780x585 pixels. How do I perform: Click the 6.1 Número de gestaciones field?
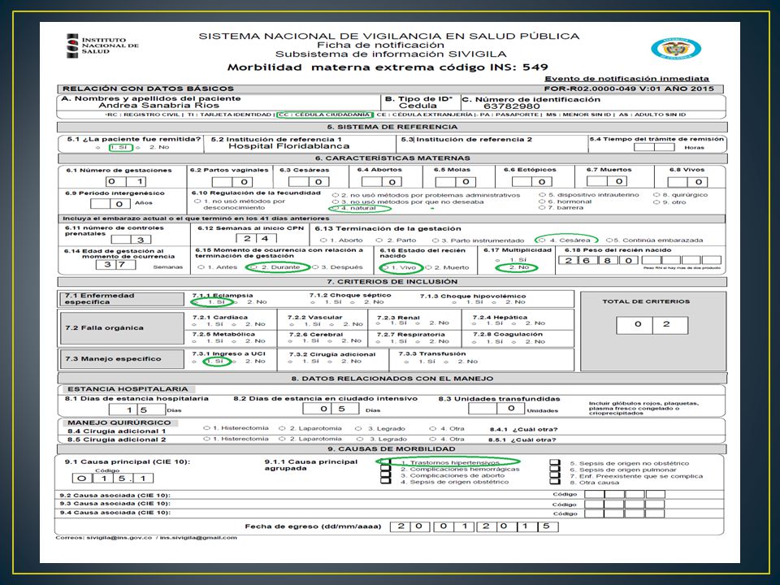(x=126, y=181)
